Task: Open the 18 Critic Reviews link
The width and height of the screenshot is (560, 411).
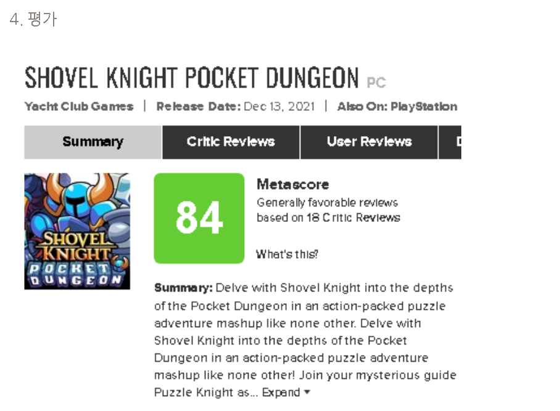Action: [353, 218]
